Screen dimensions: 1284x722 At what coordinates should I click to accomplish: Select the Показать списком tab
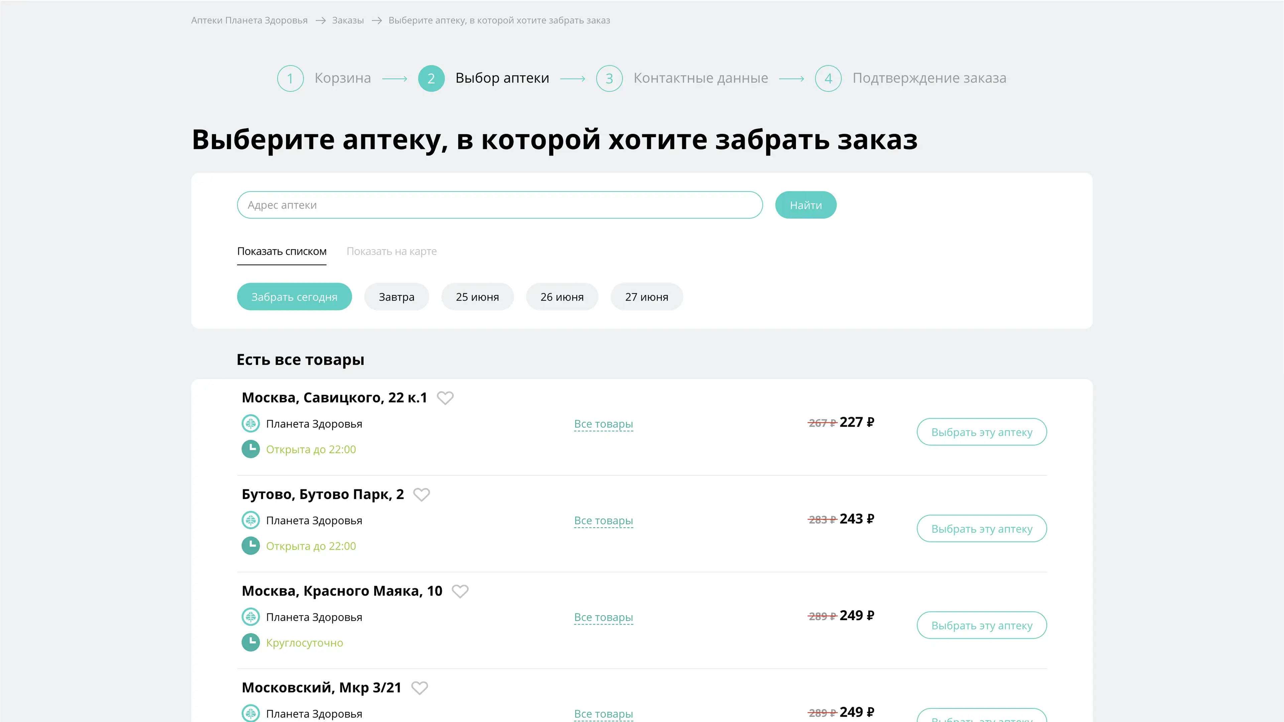point(281,251)
